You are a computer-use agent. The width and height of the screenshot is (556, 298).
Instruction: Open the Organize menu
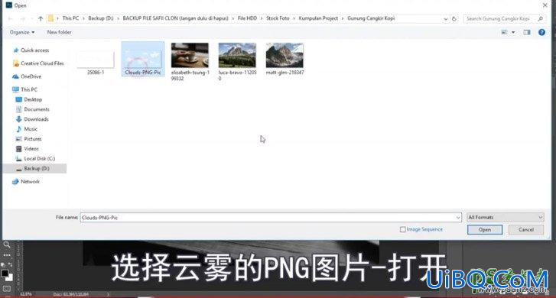tap(22, 32)
